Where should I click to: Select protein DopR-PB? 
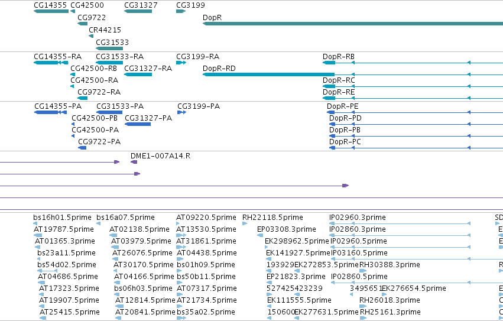[x=416, y=136]
